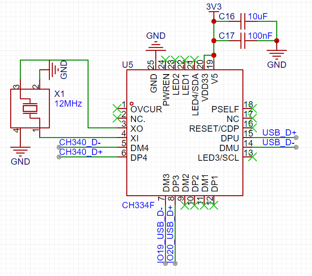Click the 12MHz crystal value
The height and width of the screenshot is (276, 312).
[x=68, y=104]
